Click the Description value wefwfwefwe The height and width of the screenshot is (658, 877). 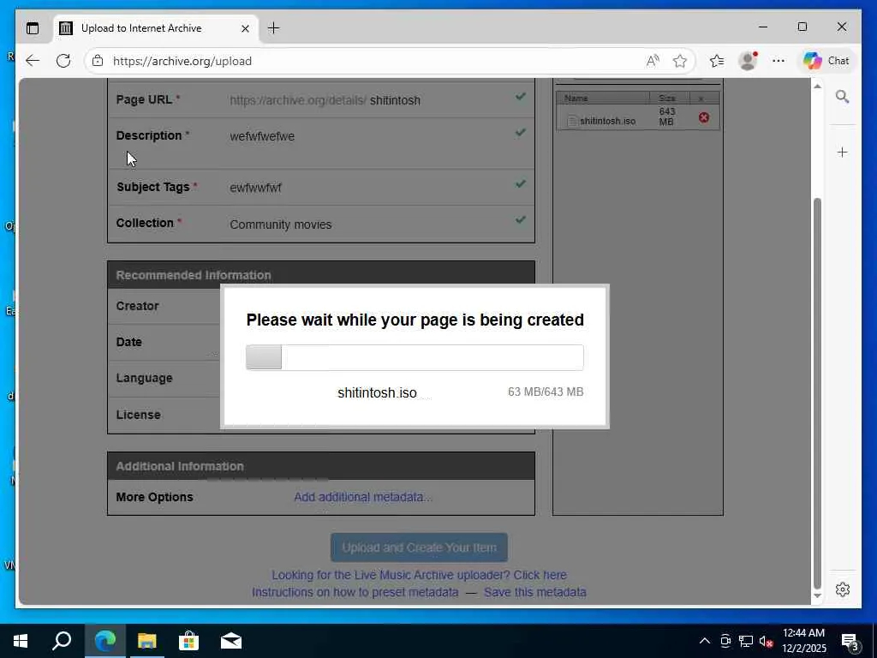(x=262, y=136)
